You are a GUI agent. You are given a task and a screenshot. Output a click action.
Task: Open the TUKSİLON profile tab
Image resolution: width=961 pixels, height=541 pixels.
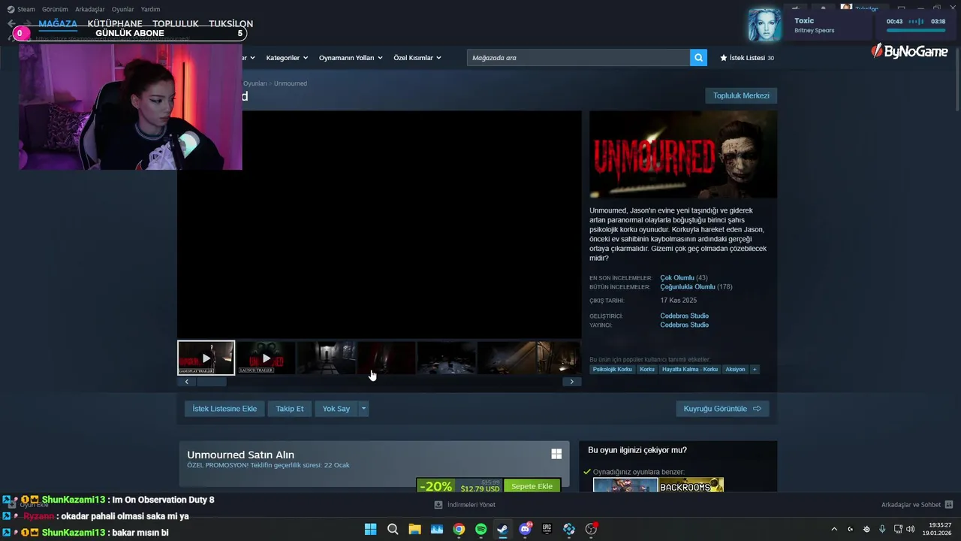coord(230,23)
